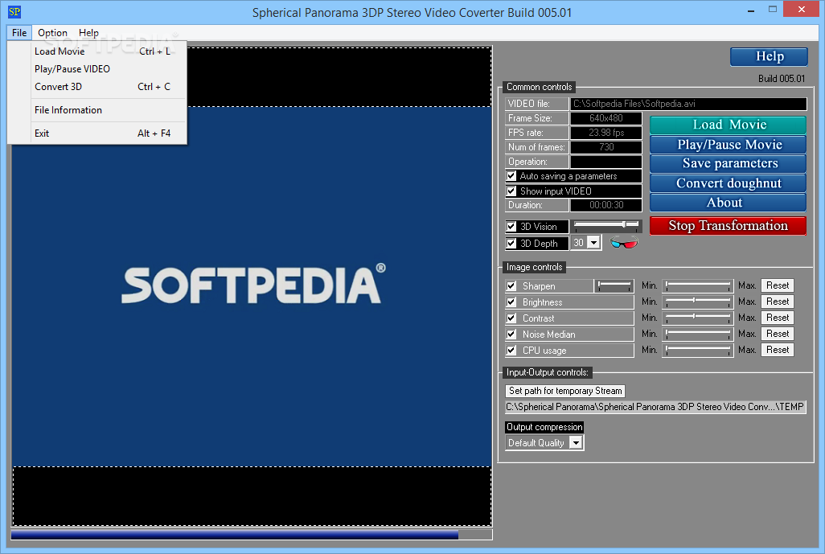Image resolution: width=825 pixels, height=554 pixels.
Task: Click the small slider beside Sharpen label
Action: [x=614, y=285]
